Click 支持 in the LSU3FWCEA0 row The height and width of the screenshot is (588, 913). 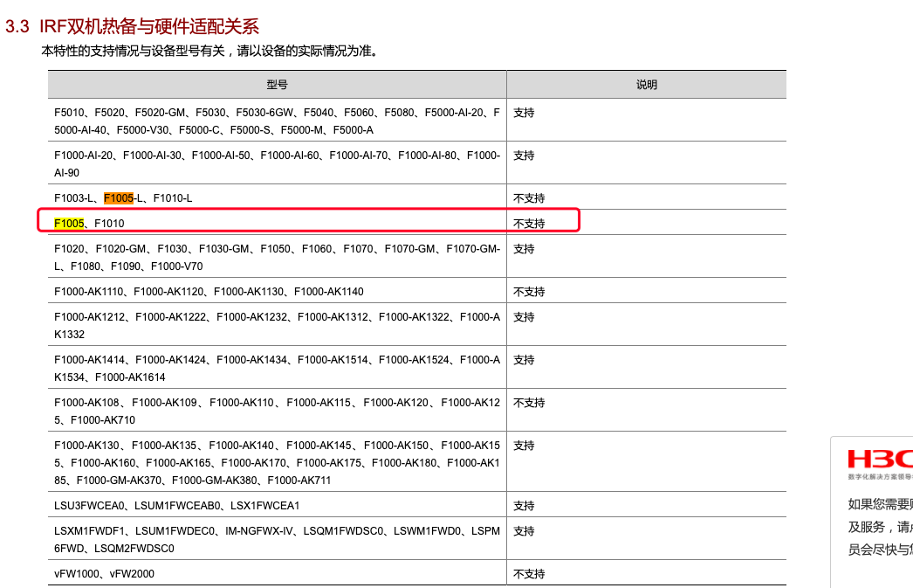[x=524, y=506]
